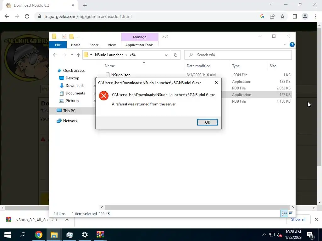Click Properties icon in quick access toolbar
Viewport: 322px width, 241px height.
64,36
